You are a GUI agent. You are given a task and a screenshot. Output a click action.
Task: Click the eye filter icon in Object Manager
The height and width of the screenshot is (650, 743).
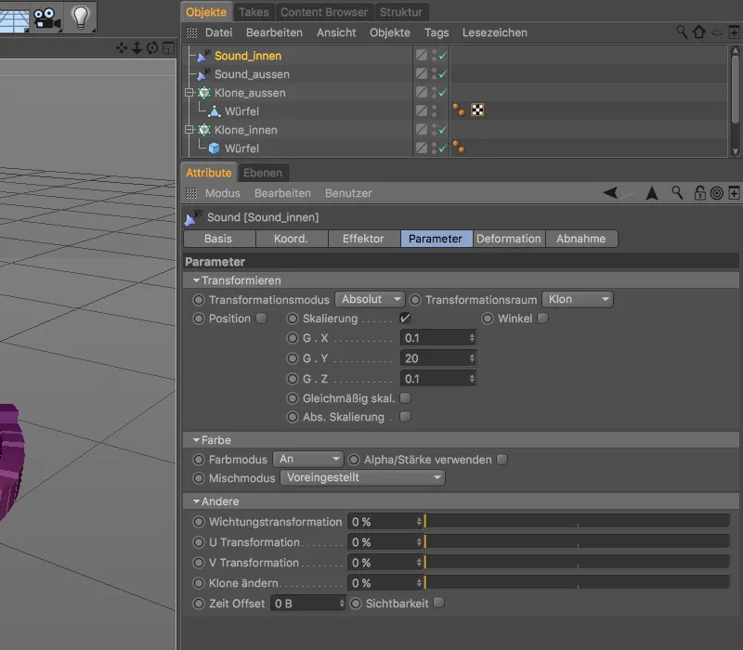717,32
